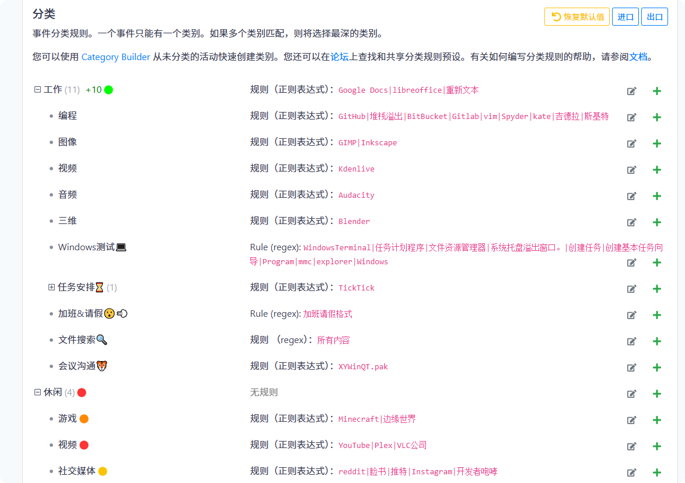Edit the 音频 category
The width and height of the screenshot is (685, 483).
pos(632,195)
